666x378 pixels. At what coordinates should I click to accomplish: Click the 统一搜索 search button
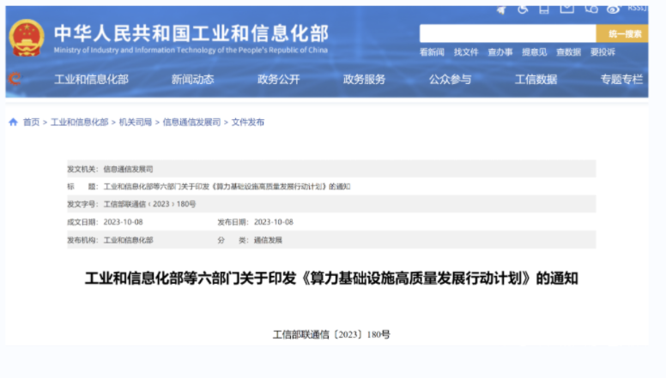pyautogui.click(x=622, y=33)
